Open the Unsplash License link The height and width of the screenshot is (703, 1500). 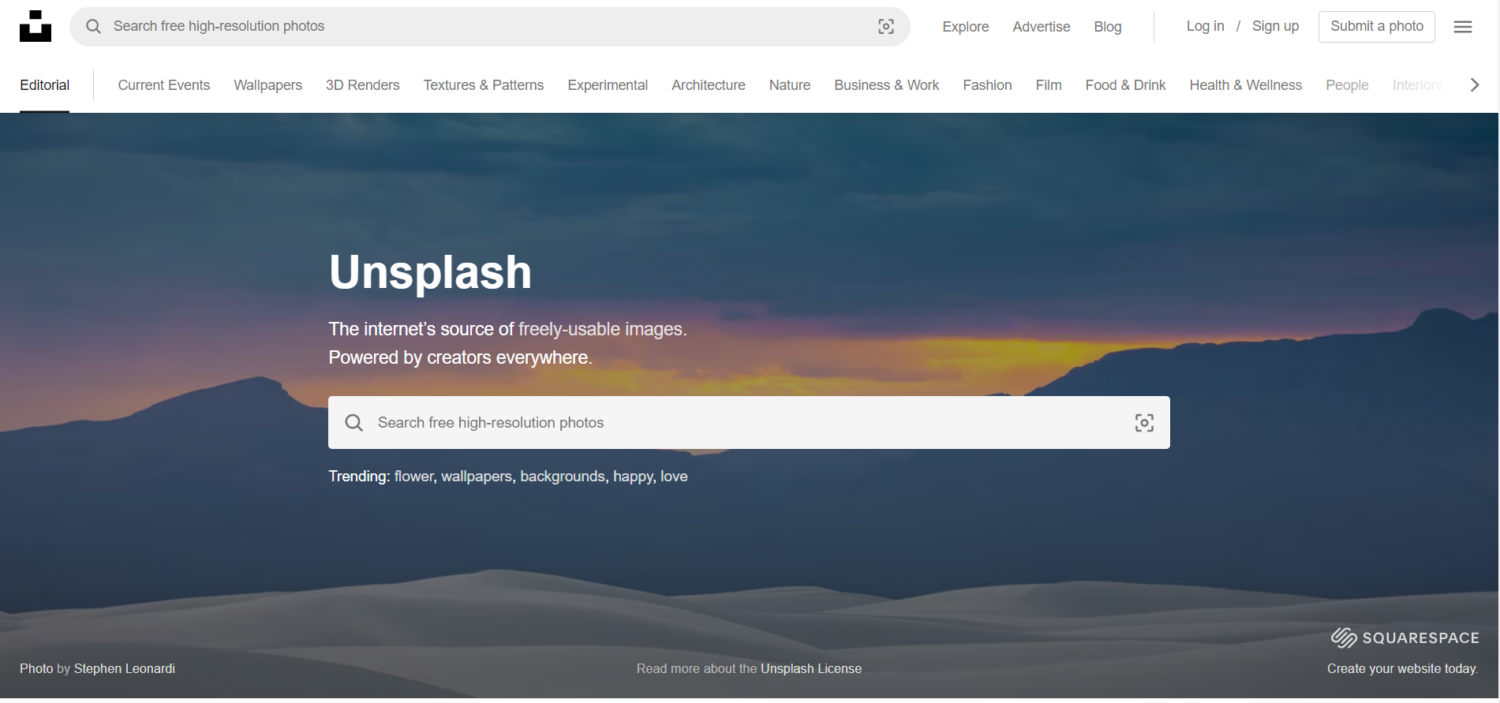coord(811,669)
